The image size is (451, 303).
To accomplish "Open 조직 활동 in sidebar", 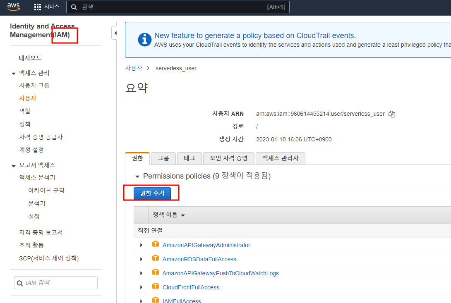I will tap(31, 245).
